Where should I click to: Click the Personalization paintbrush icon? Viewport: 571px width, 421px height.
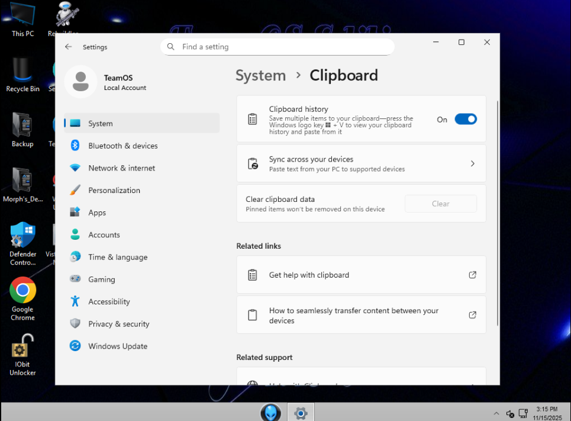(x=75, y=190)
